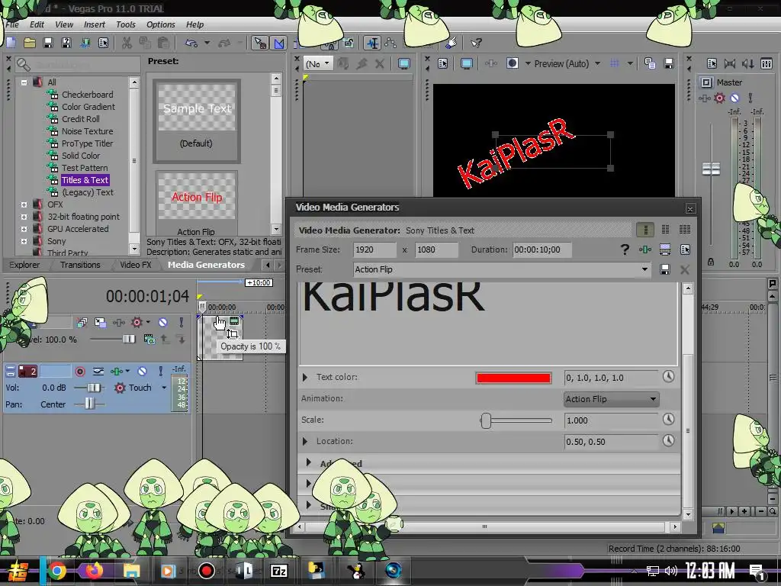Expand the Text color property
Screen dimensions: 781x586
[x=305, y=377]
